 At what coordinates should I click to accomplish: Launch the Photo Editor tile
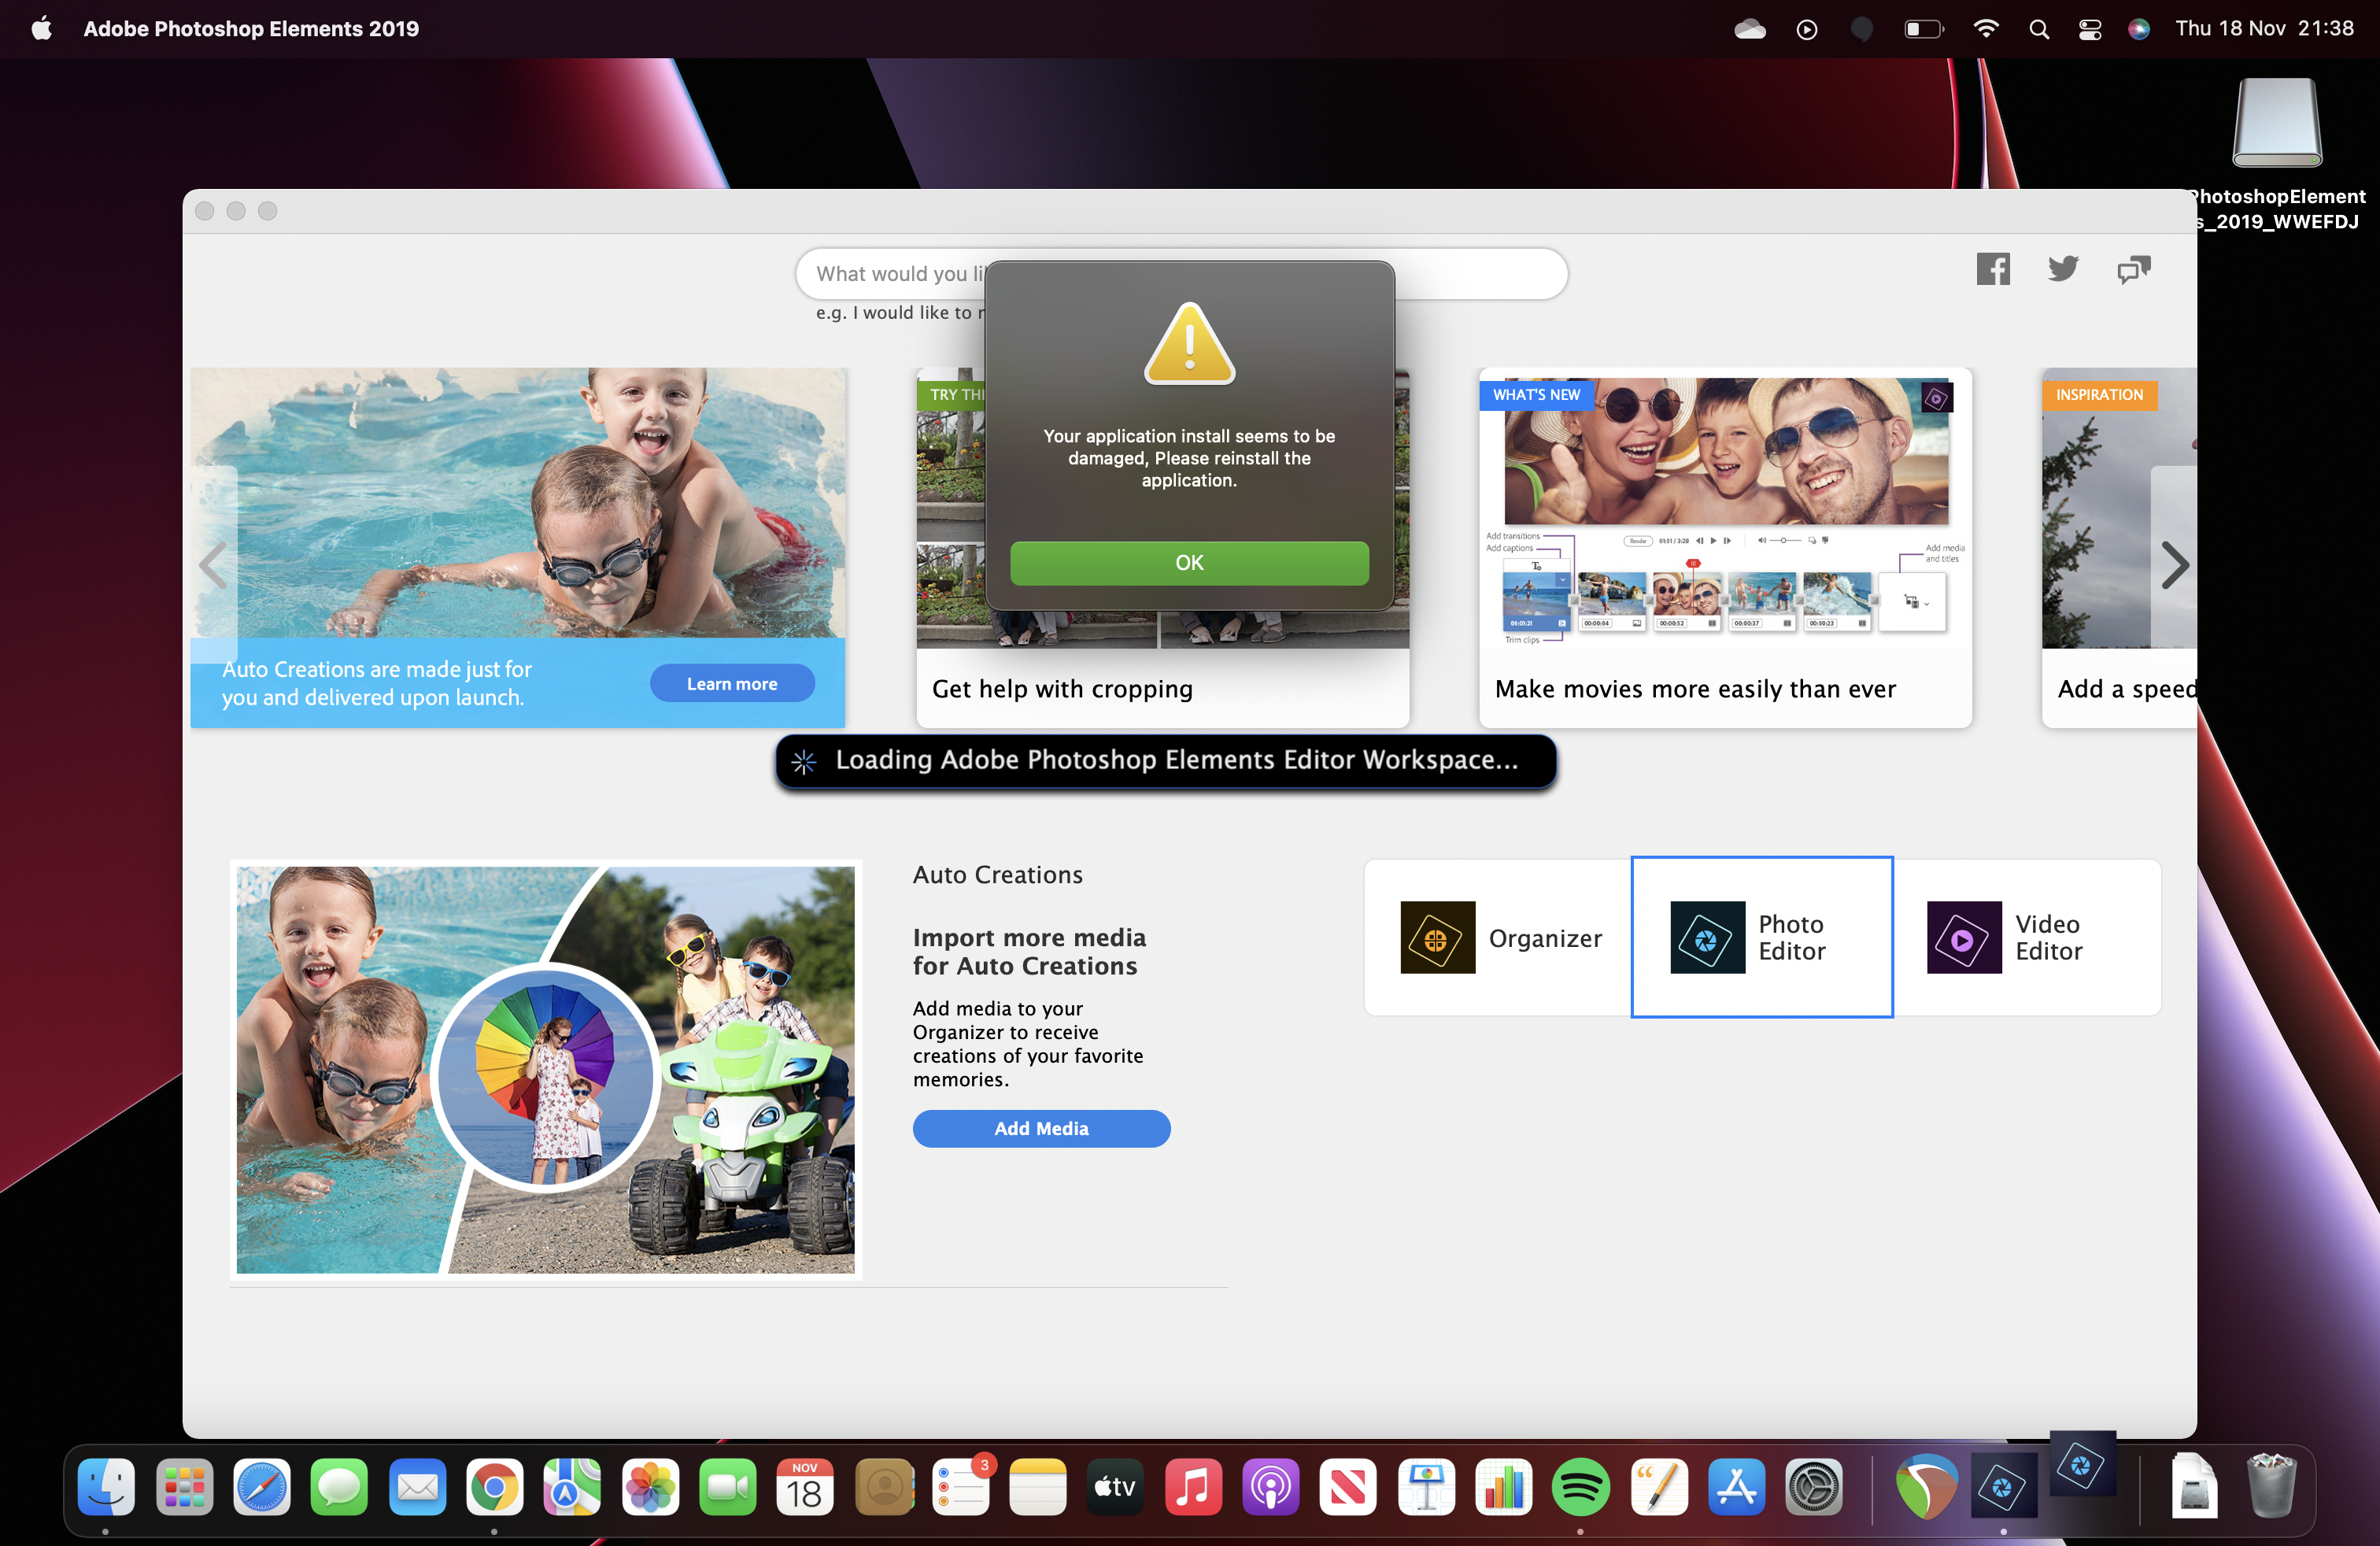click(1761, 937)
